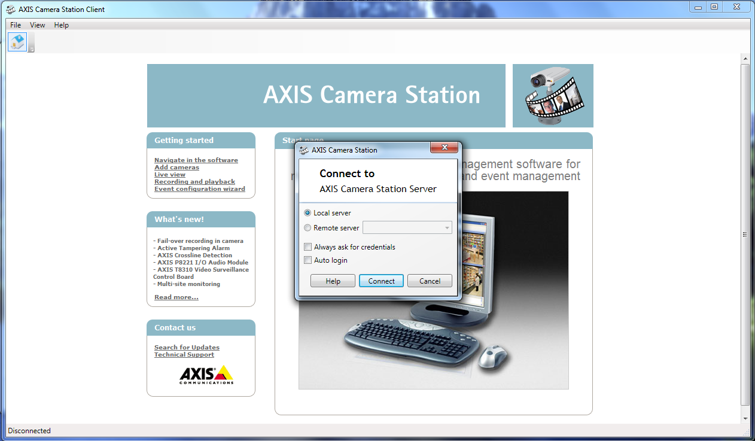The height and width of the screenshot is (441, 755).
Task: Click the vertical scrollbar down arrow
Action: (745, 418)
